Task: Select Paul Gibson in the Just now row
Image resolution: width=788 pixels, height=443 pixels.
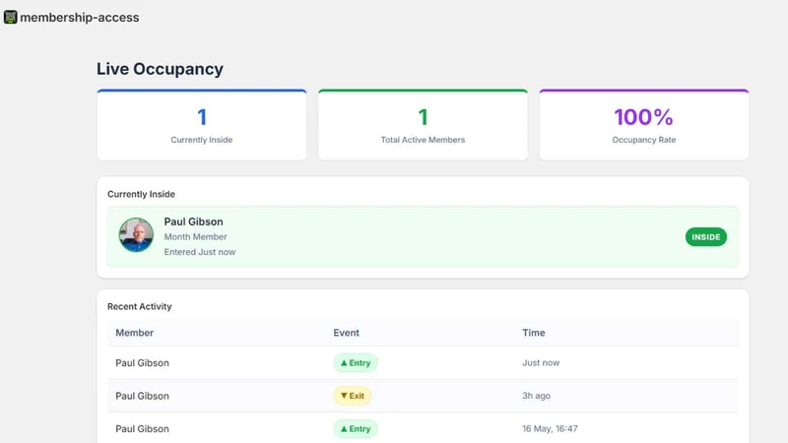Action: click(142, 362)
